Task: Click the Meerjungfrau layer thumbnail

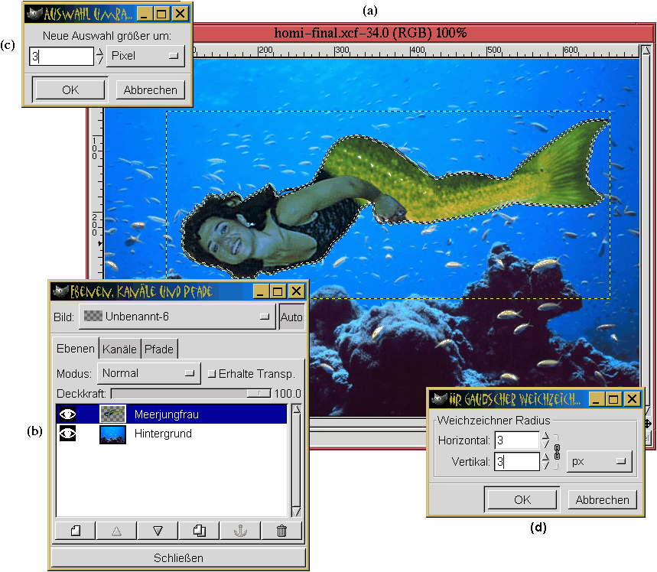Action: coord(112,414)
